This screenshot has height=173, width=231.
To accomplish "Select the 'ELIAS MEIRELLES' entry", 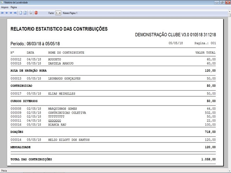I will pos(62,94).
